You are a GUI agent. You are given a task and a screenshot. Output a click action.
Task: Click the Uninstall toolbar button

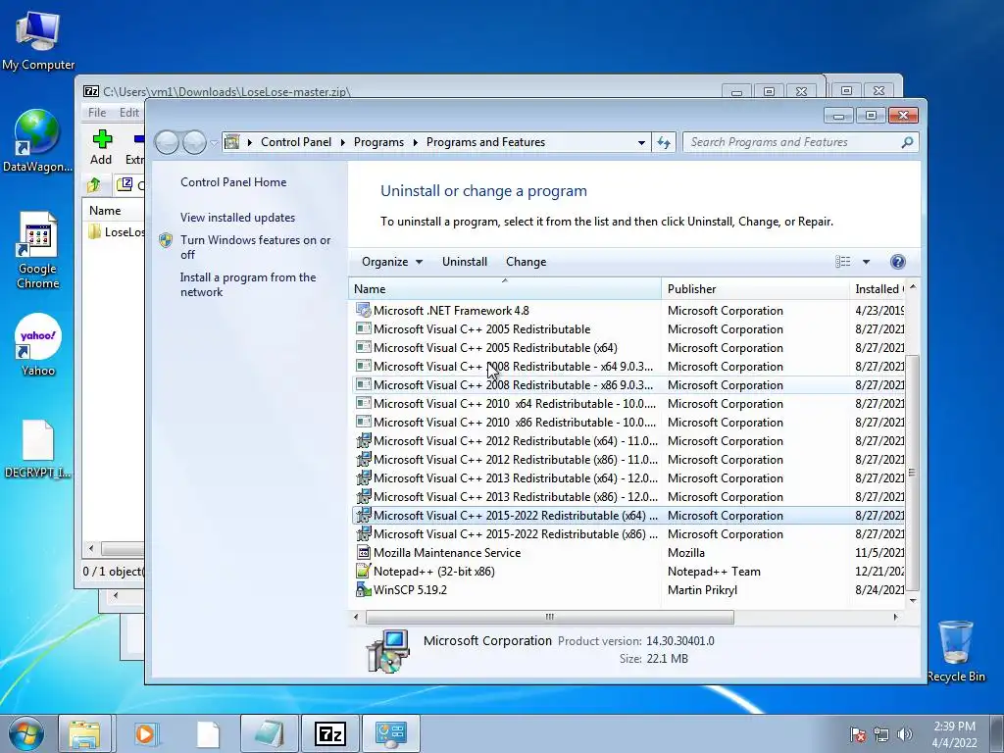tap(464, 261)
